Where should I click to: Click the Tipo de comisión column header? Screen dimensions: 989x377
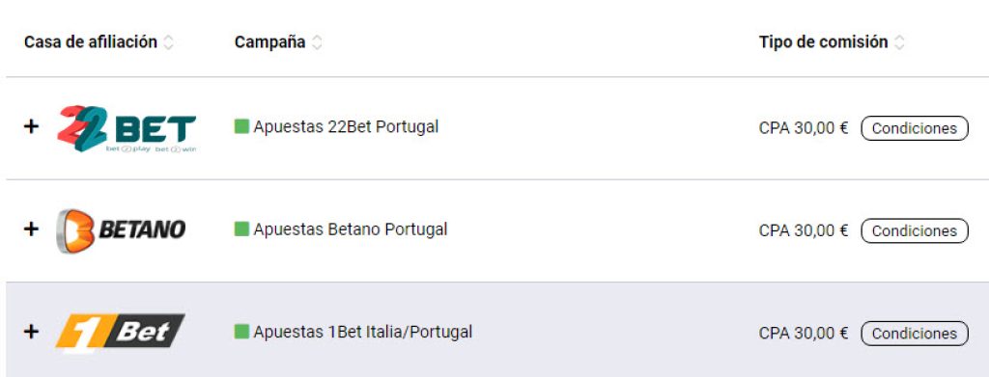(823, 42)
